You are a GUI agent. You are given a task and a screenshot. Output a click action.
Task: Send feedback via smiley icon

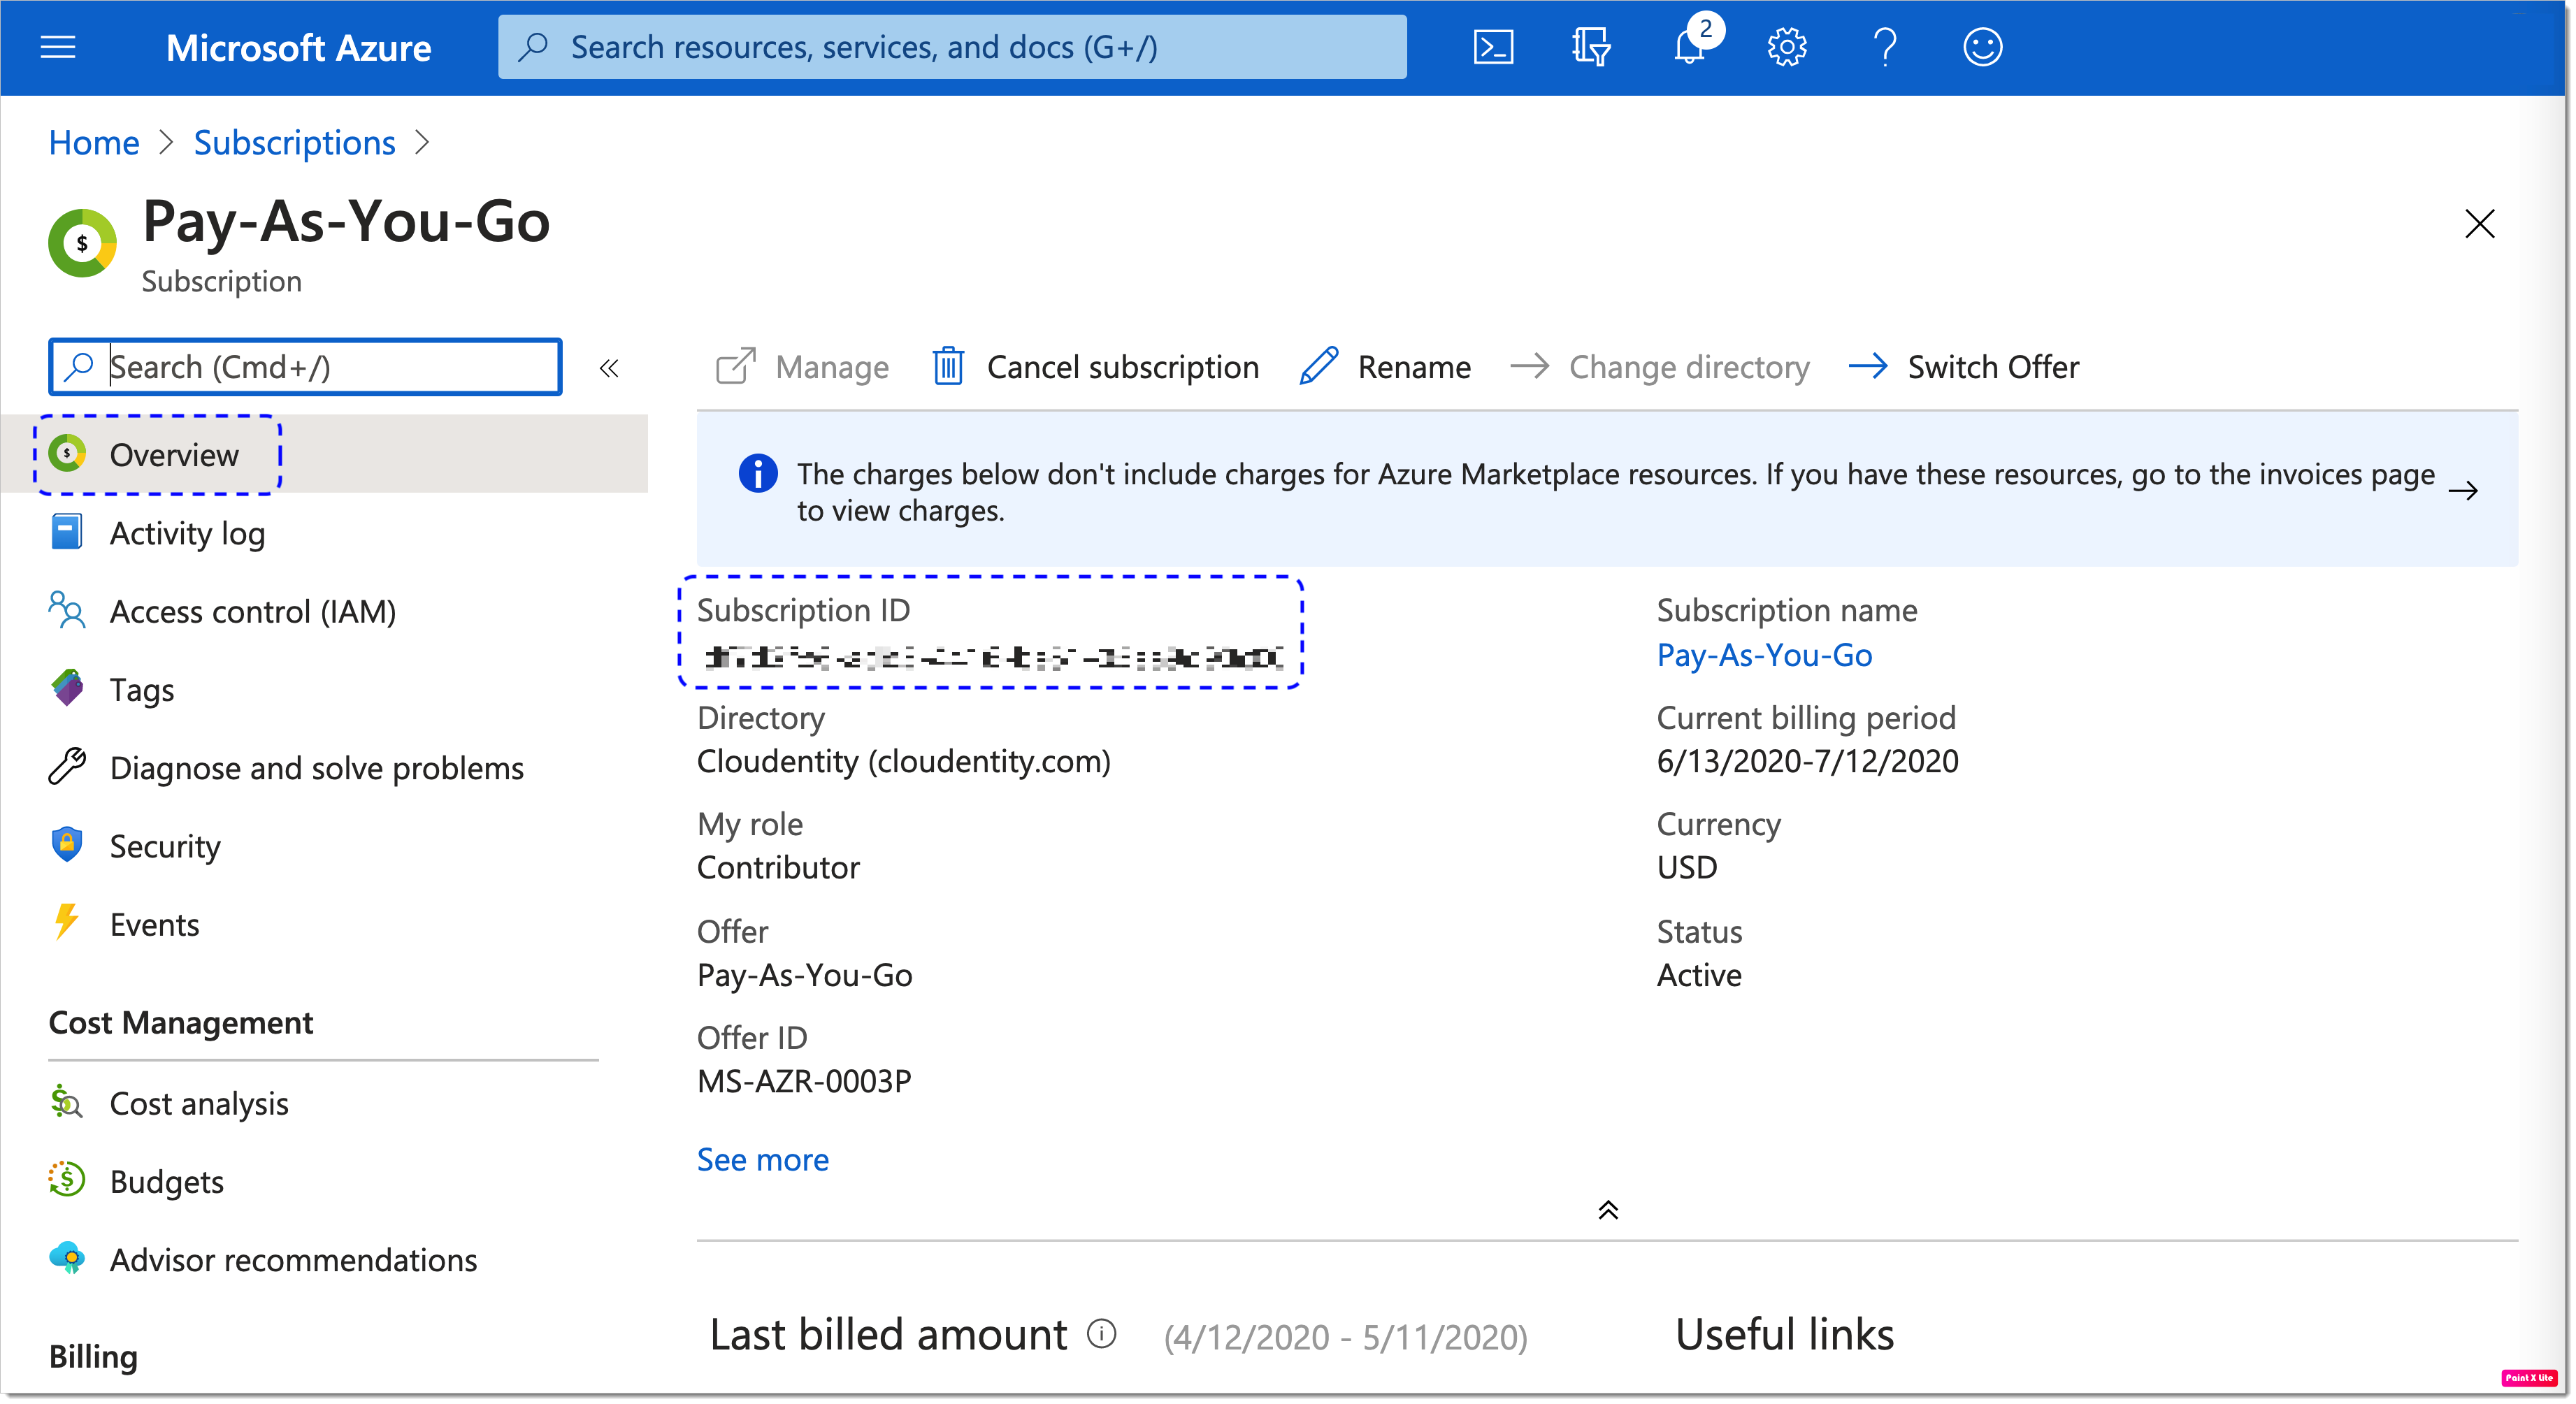click(1982, 47)
